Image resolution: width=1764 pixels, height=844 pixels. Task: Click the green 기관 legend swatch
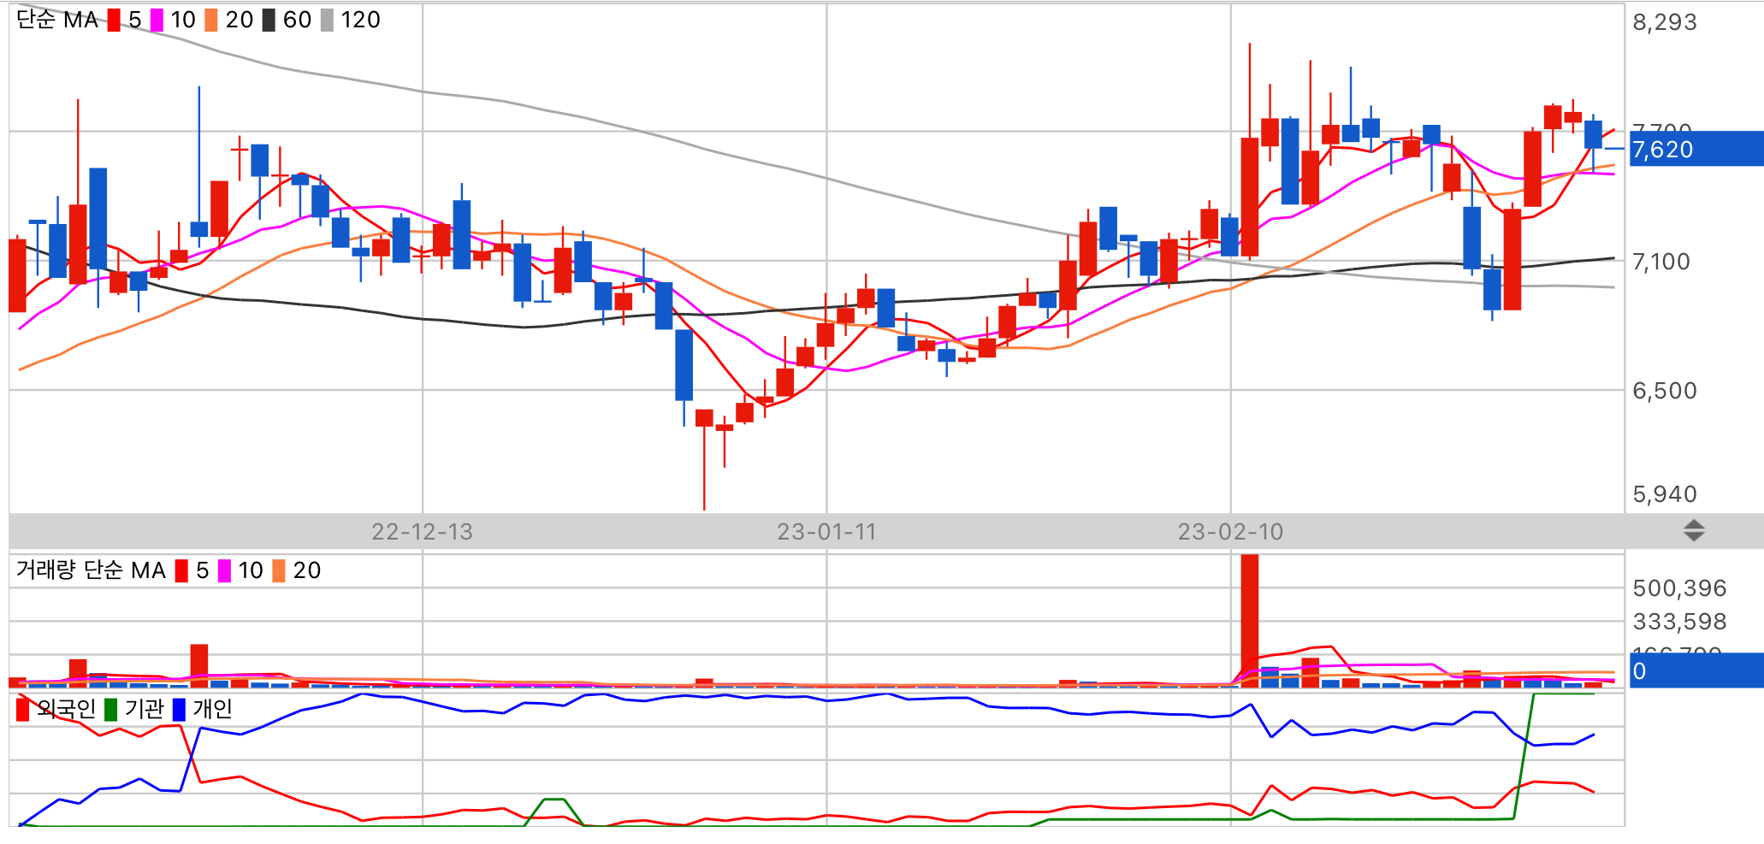click(110, 709)
